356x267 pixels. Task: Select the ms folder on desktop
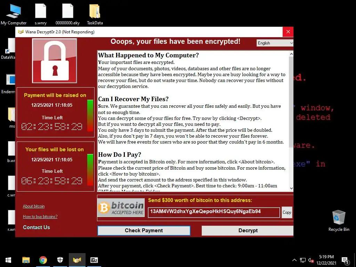[x=11, y=118]
